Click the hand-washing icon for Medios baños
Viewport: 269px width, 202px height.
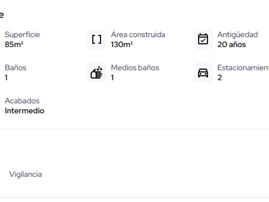[x=96, y=72]
